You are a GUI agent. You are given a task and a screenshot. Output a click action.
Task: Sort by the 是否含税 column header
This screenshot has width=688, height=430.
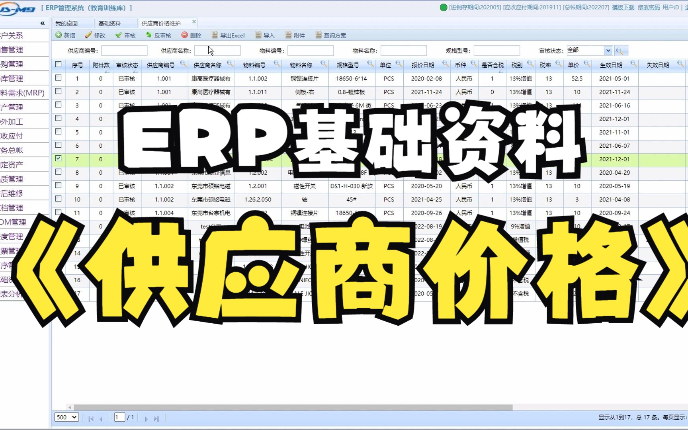(x=493, y=64)
